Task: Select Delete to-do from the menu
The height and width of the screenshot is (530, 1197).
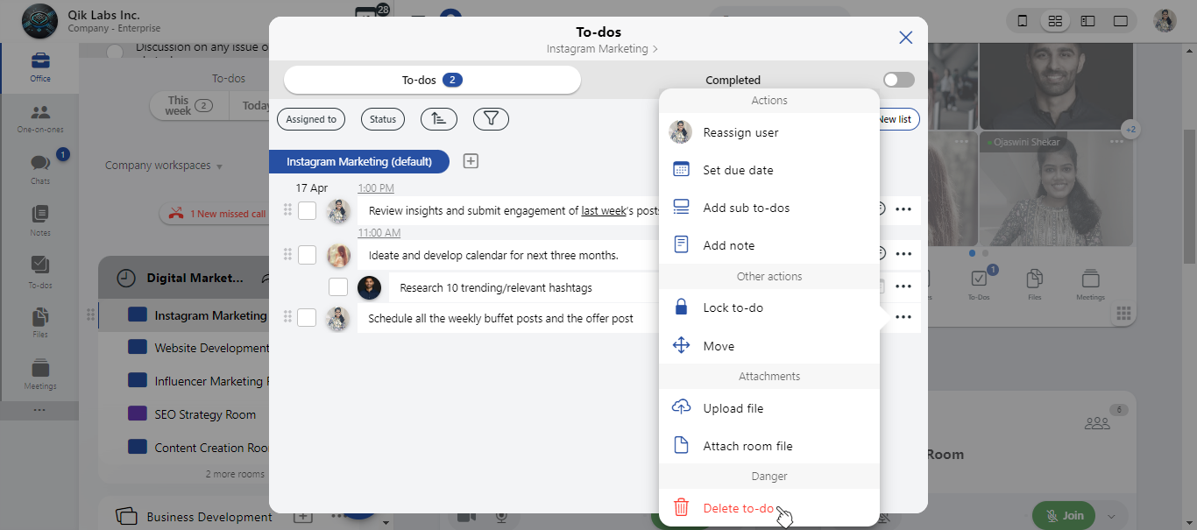Action: (738, 508)
